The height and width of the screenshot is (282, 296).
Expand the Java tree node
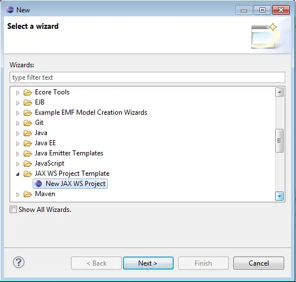click(x=17, y=133)
